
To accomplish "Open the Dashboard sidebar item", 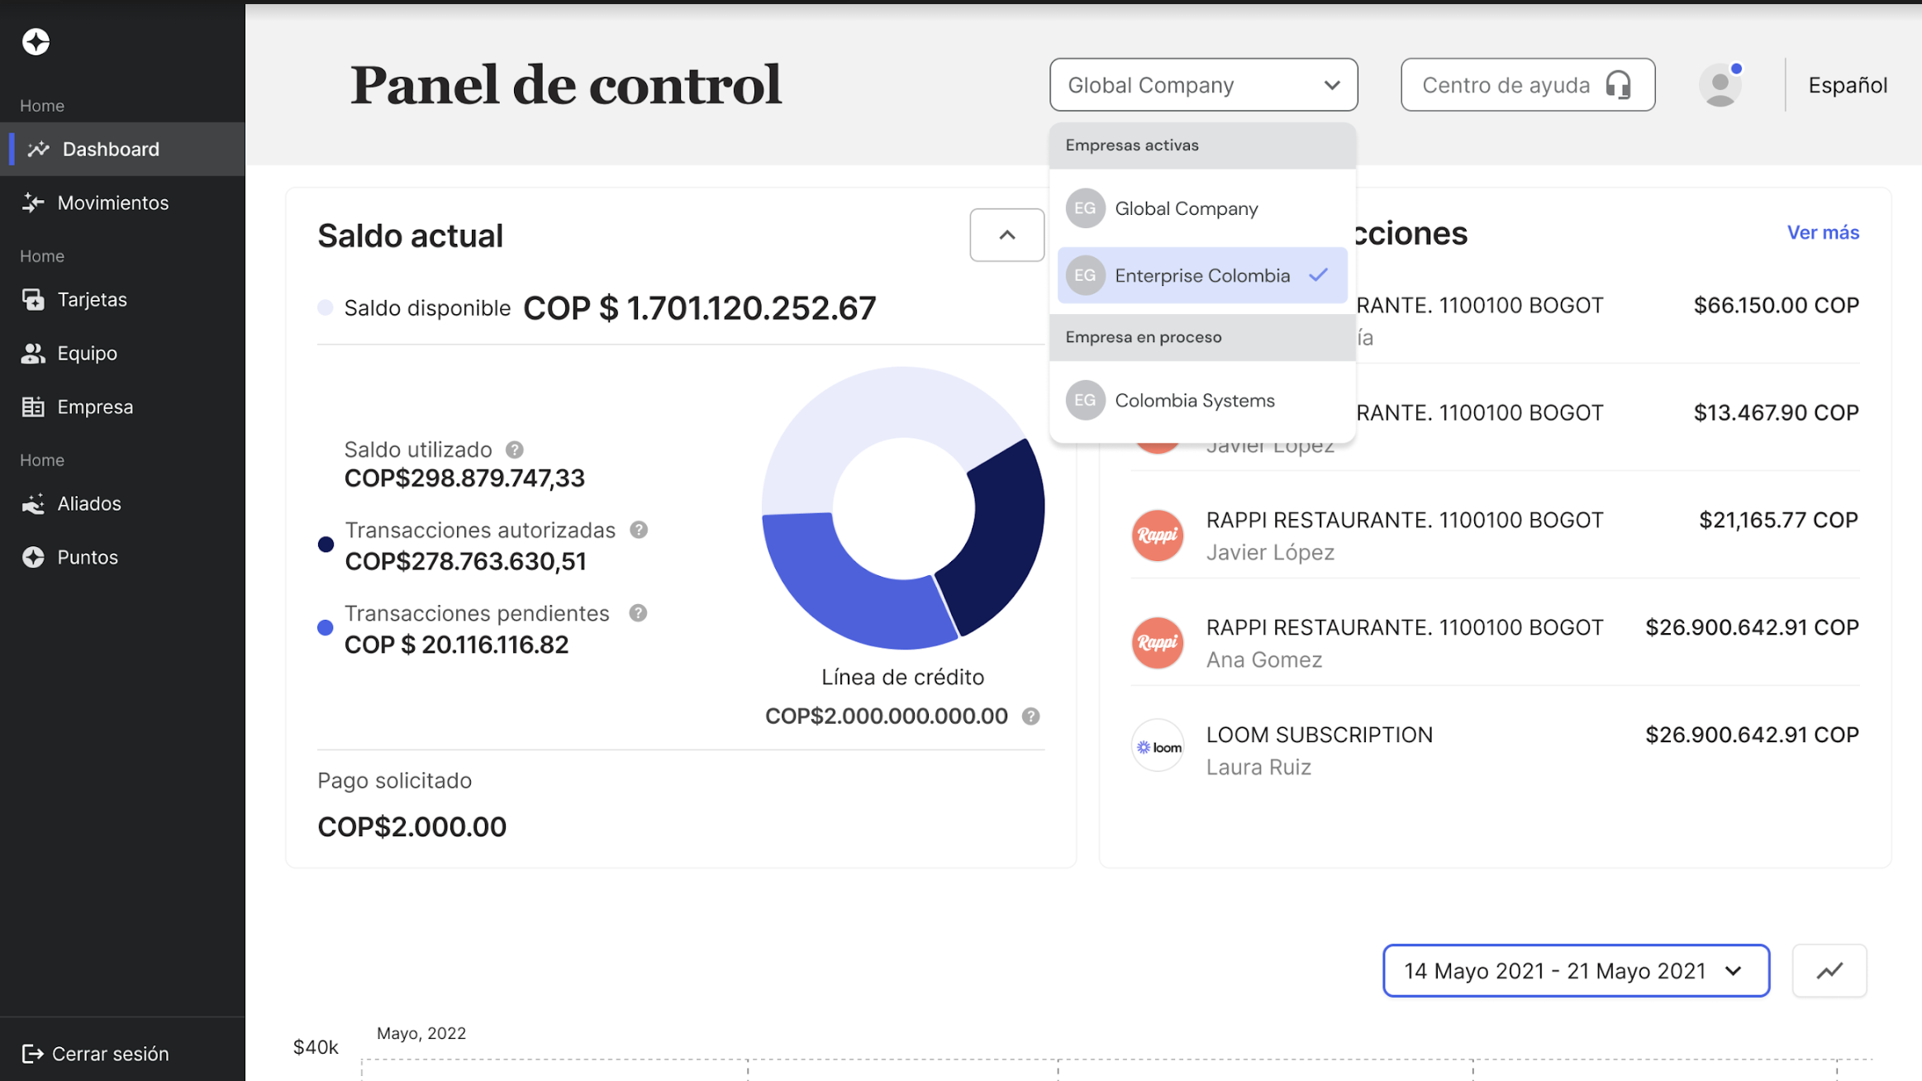I will pos(122,149).
